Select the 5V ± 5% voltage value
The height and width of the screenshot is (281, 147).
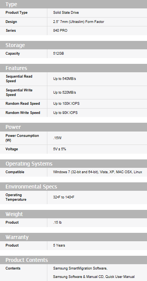[x=60, y=149]
